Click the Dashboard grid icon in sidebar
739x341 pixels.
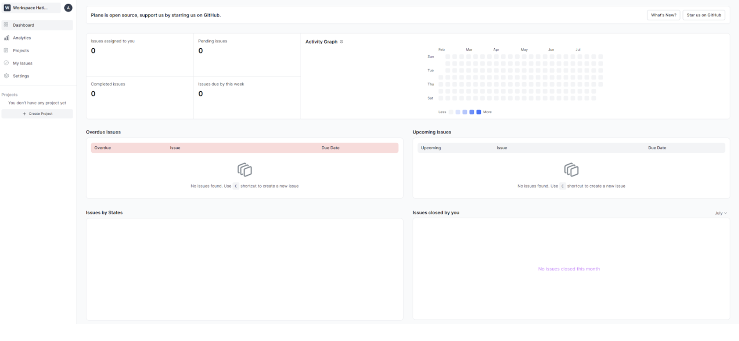tap(6, 25)
